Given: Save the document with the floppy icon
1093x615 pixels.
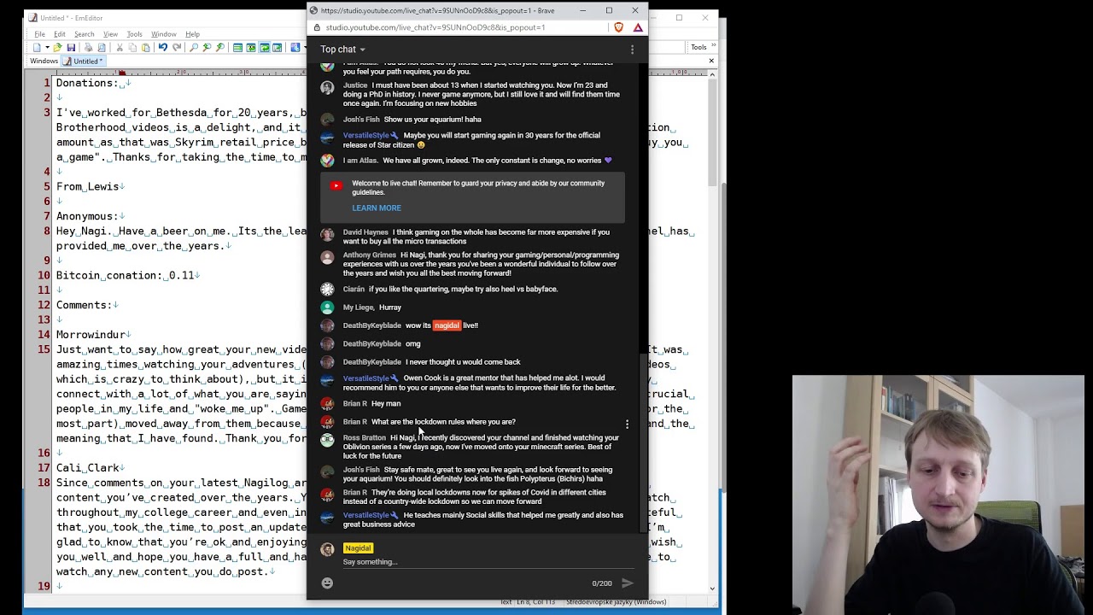Looking at the screenshot, I should click(x=71, y=48).
